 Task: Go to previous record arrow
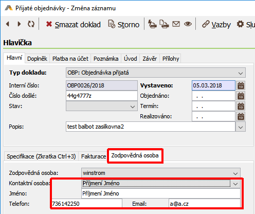(x=8, y=24)
